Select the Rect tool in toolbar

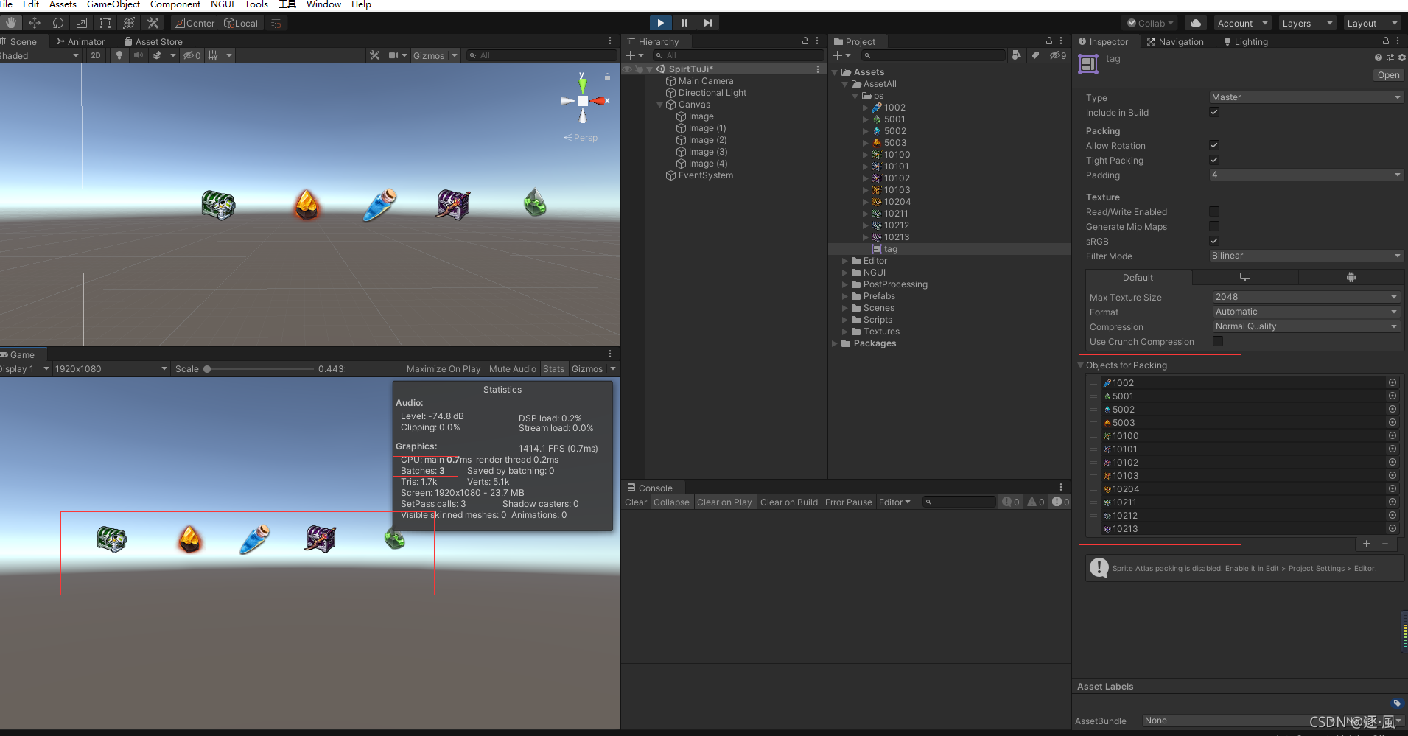point(105,23)
